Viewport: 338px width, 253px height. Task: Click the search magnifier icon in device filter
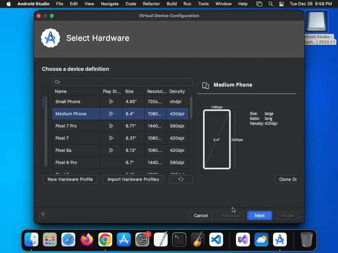coord(57,82)
